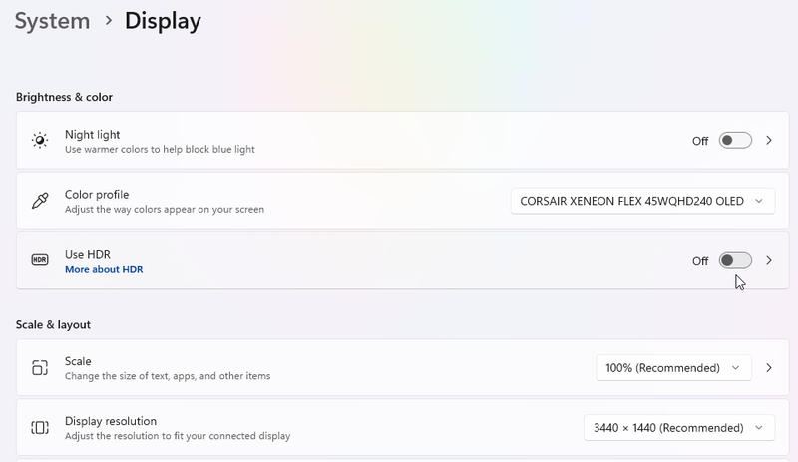Expand Use HDR settings chevron
Viewport: 798px width, 462px height.
pyautogui.click(x=769, y=260)
